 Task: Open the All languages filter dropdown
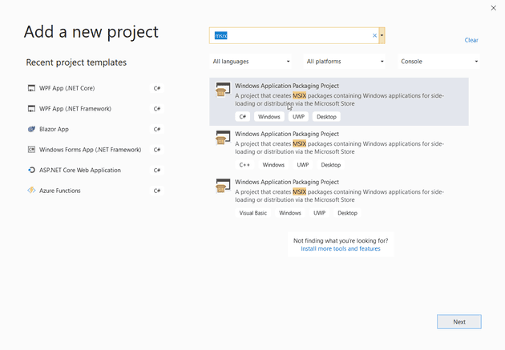point(250,62)
